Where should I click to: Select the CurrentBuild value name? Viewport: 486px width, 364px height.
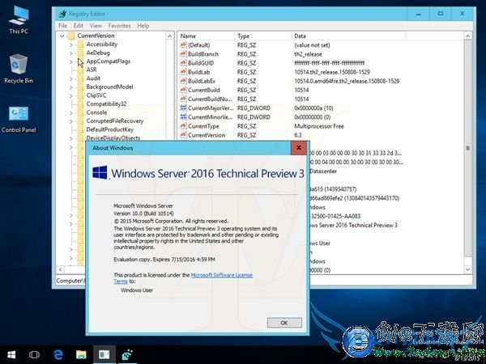point(204,90)
